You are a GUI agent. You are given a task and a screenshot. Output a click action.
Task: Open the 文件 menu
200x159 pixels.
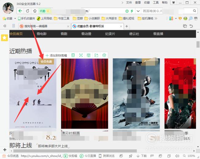click(x=129, y=2)
